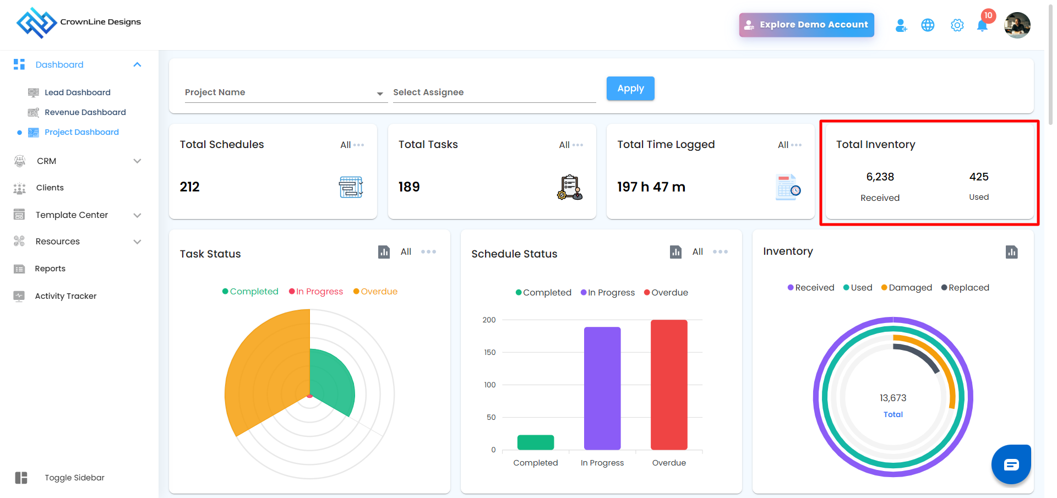Toggle the Damaged legend in Inventory chart
This screenshot has width=1057, height=498.
(x=906, y=288)
